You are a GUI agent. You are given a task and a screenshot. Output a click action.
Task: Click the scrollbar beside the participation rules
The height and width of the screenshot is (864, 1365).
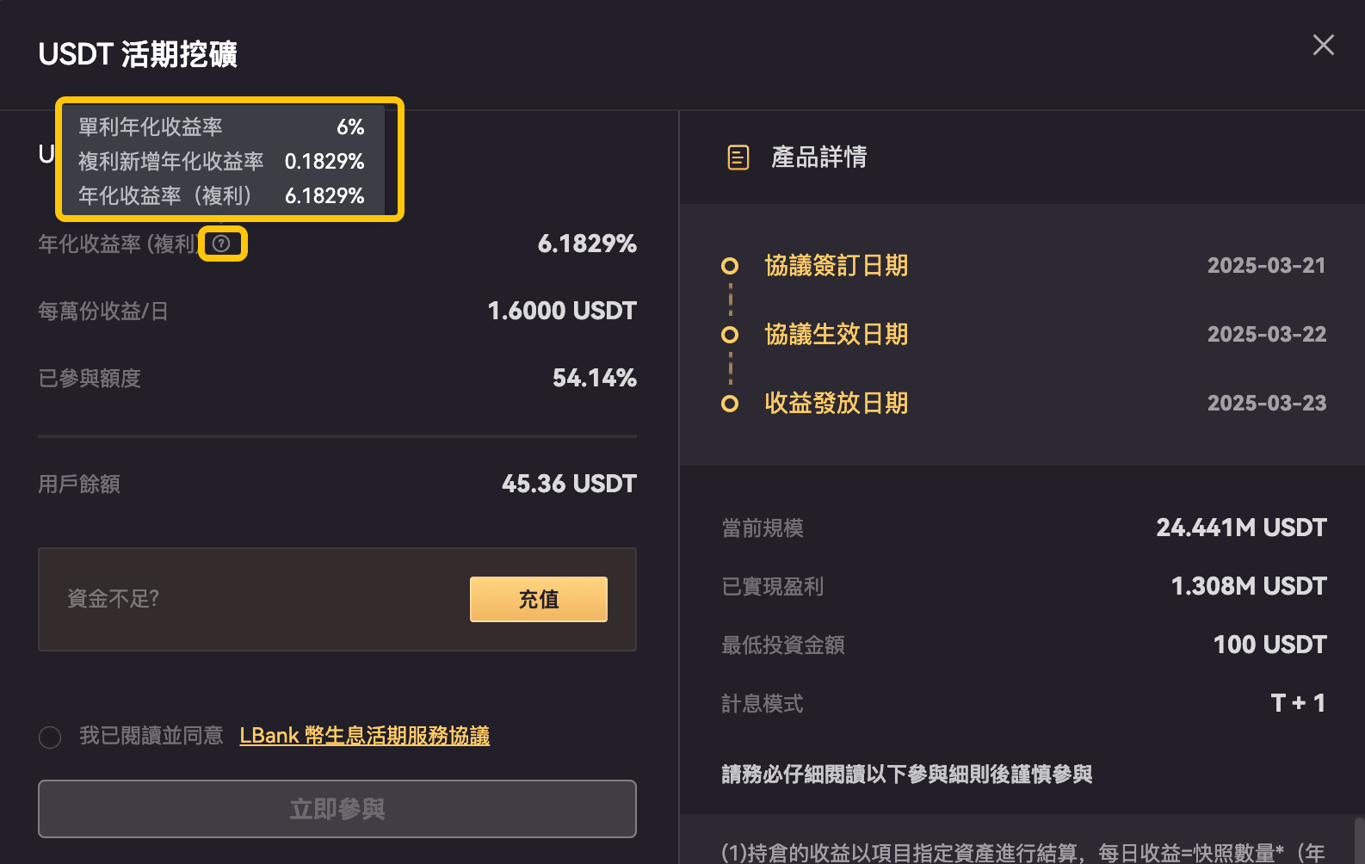pos(1359,840)
